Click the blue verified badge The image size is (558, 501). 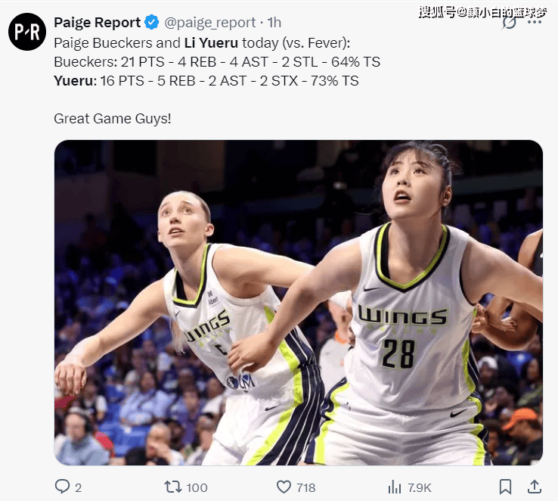[x=152, y=23]
